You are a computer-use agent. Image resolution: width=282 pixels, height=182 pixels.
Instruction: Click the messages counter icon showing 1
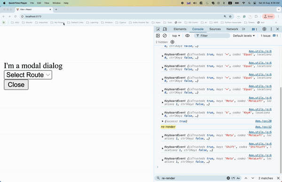[x=254, y=29]
